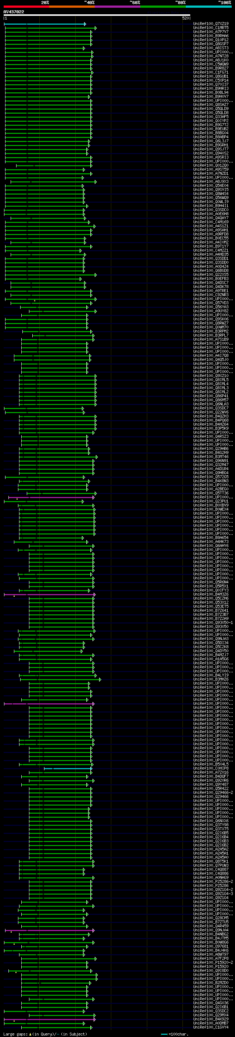Open hit UniRef100_Q7XZ19

coord(211,24)
